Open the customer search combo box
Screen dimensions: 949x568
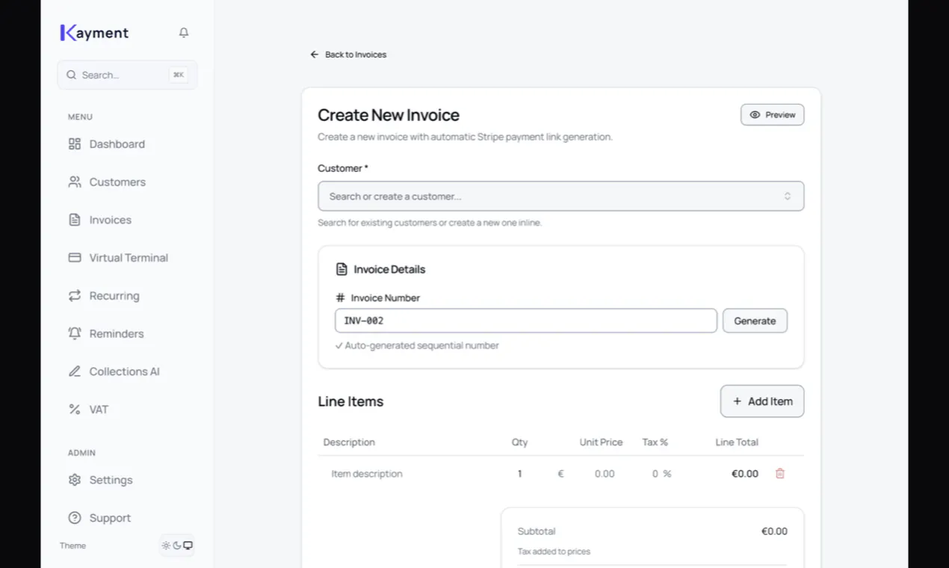(561, 196)
